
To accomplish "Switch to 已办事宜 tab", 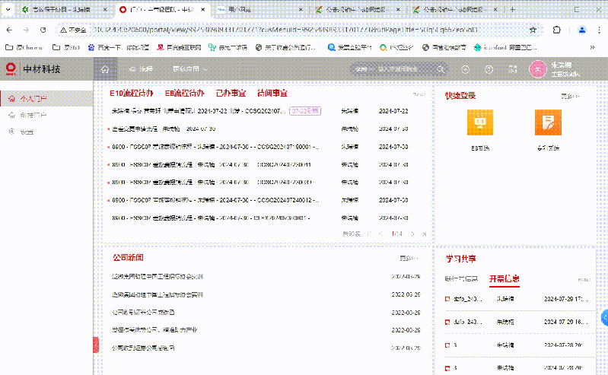I will [231, 93].
